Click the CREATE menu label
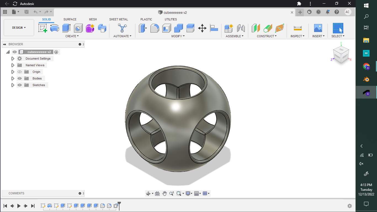 point(72,36)
